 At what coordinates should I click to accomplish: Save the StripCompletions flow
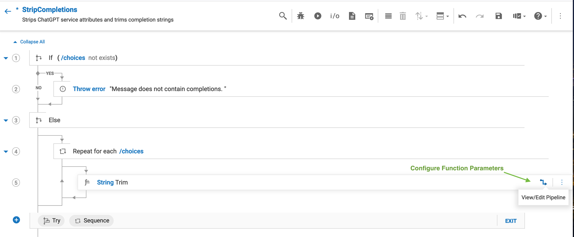pyautogui.click(x=499, y=16)
